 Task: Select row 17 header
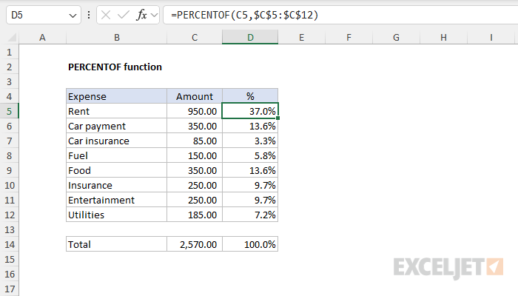9,289
